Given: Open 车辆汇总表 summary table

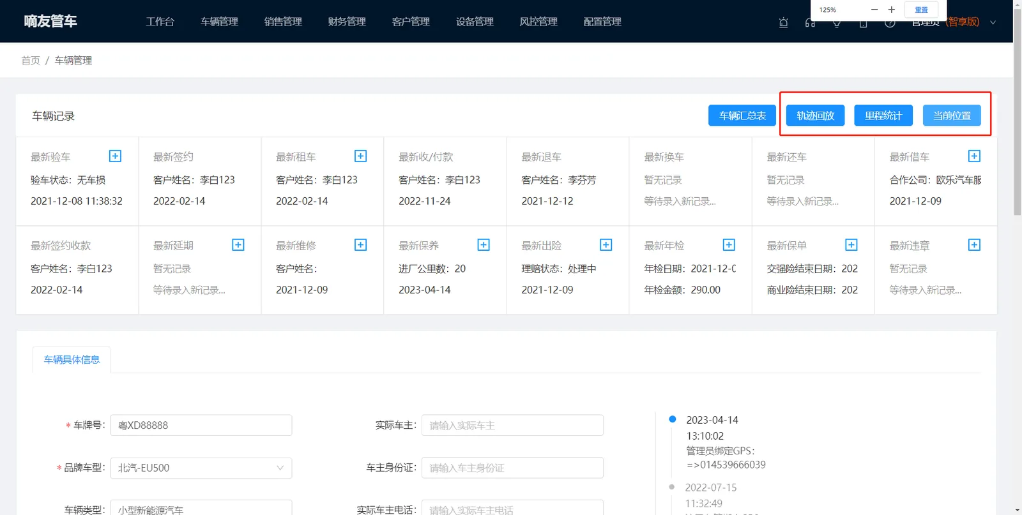Looking at the screenshot, I should (x=742, y=116).
